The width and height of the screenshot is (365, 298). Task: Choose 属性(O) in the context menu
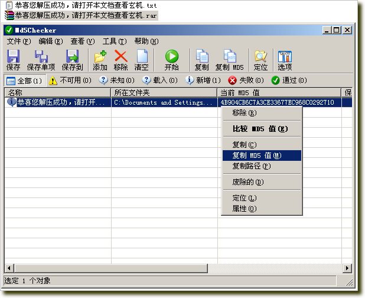coord(262,209)
